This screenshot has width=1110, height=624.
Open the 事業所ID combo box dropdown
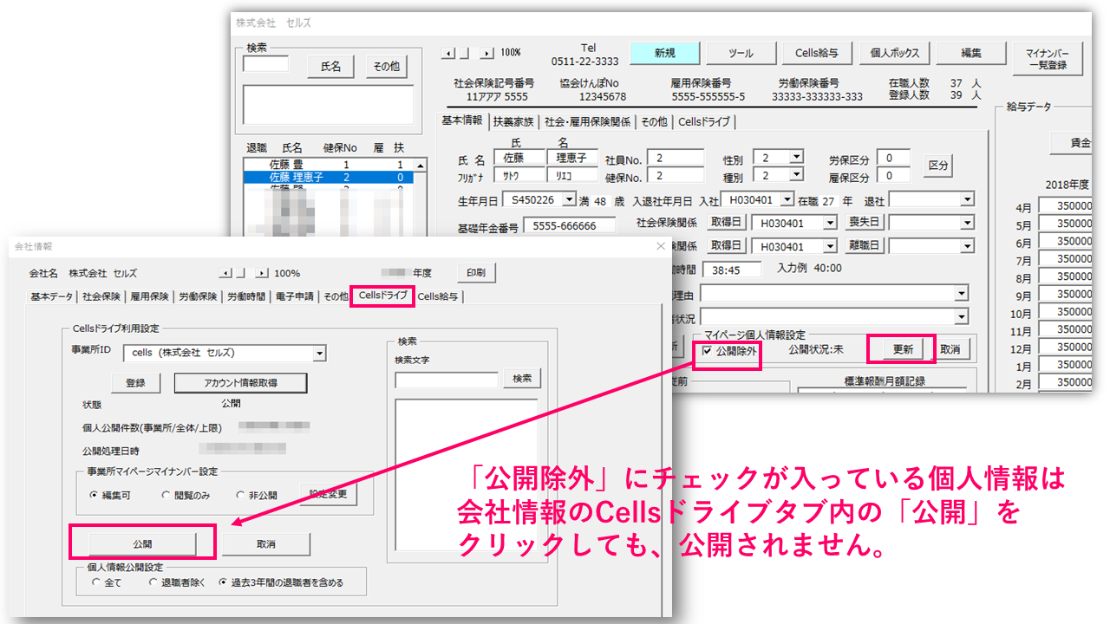click(319, 353)
